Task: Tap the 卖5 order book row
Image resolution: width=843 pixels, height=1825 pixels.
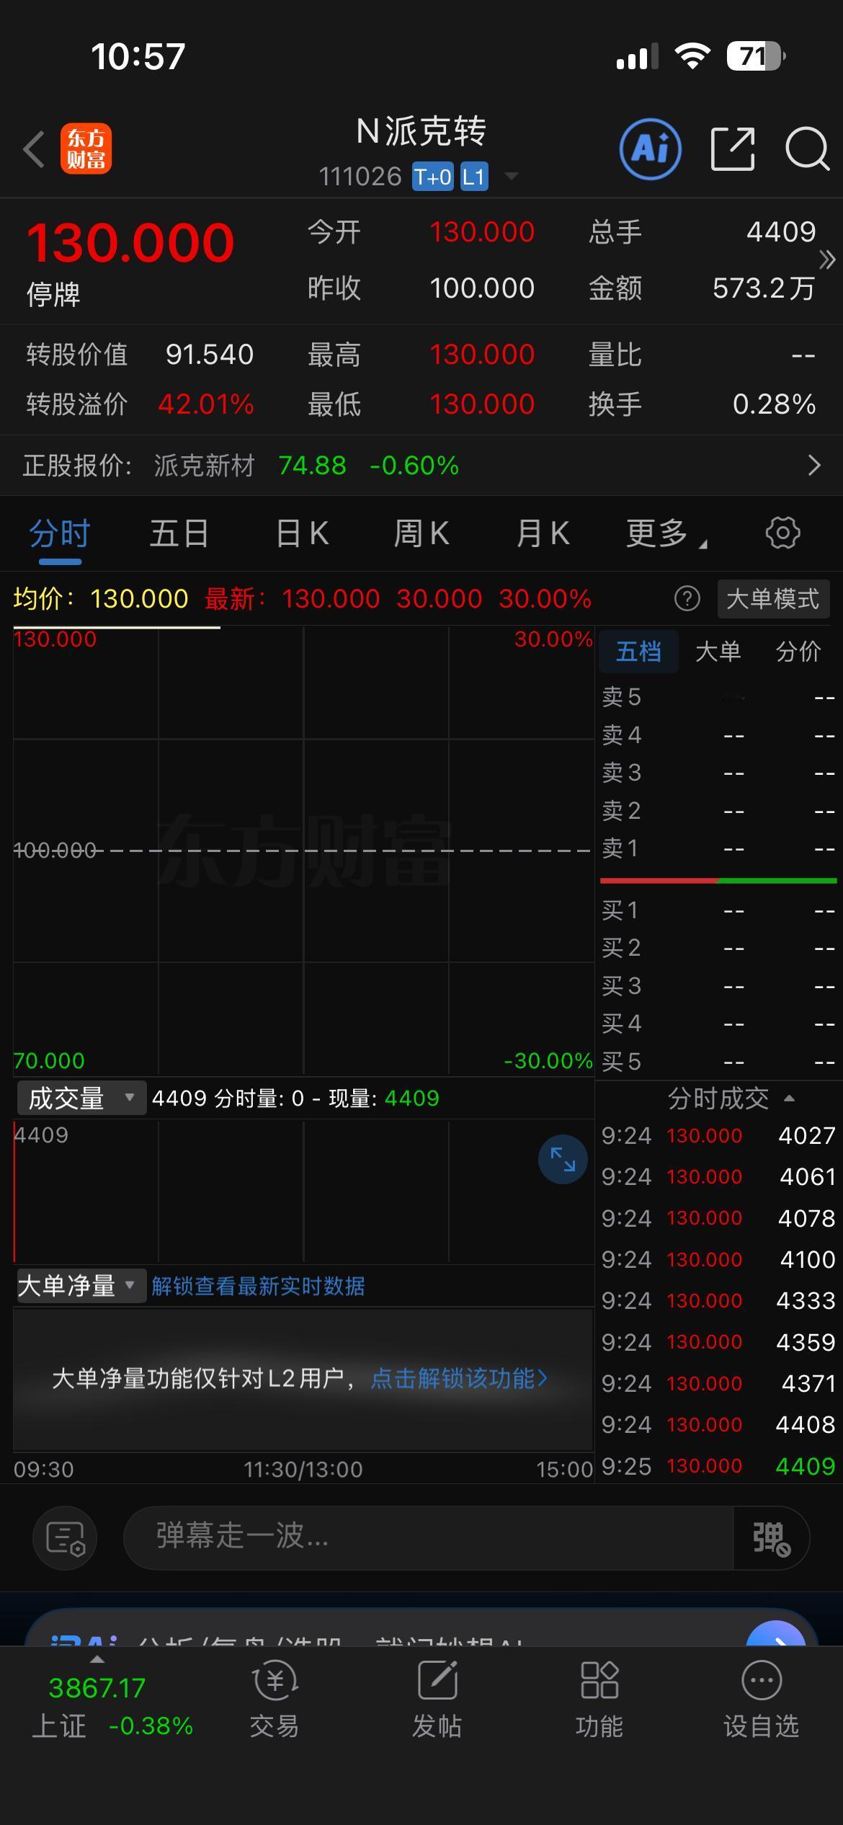Action: pos(718,697)
